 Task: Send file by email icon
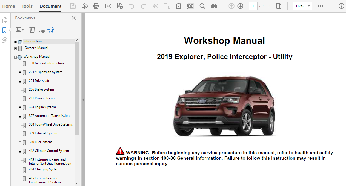point(108,6)
